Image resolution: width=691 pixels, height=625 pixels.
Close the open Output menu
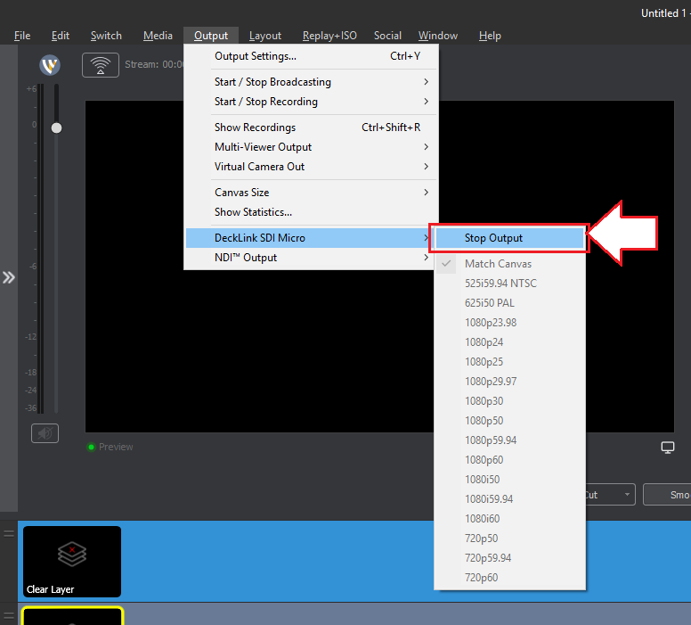pos(211,36)
